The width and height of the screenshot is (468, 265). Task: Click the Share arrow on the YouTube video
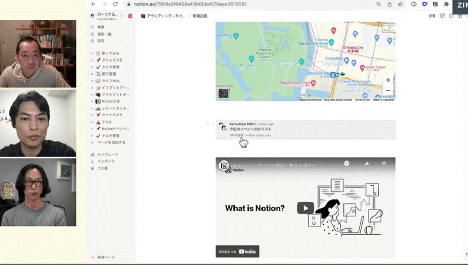366,164
